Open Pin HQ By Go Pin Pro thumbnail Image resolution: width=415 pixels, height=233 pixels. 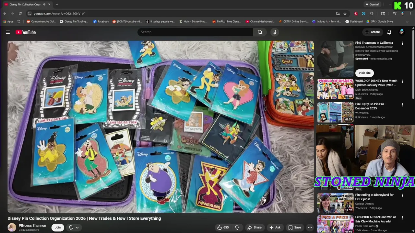335,112
